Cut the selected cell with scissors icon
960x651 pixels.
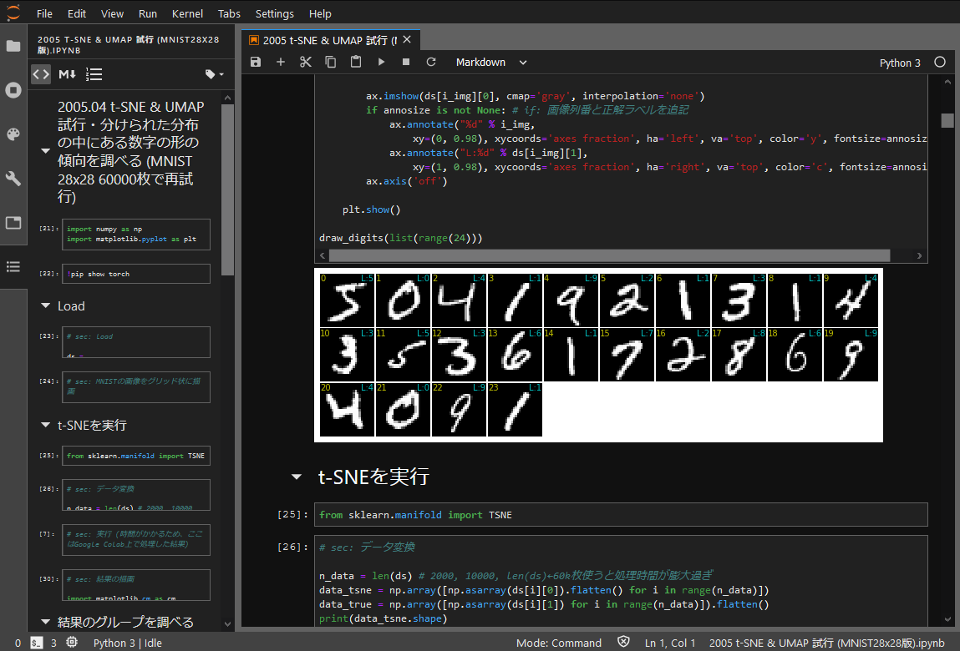click(306, 63)
